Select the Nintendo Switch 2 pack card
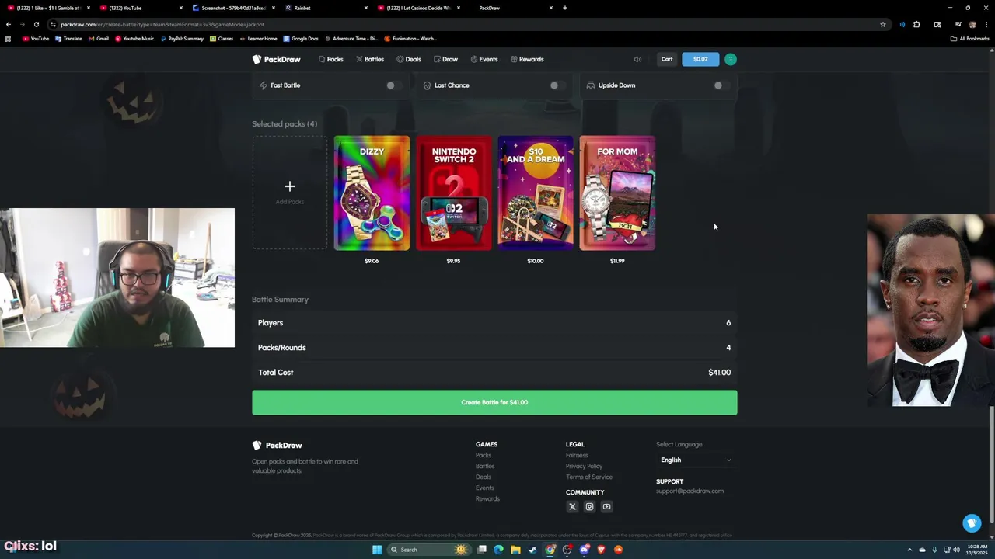995x559 pixels. 454,193
